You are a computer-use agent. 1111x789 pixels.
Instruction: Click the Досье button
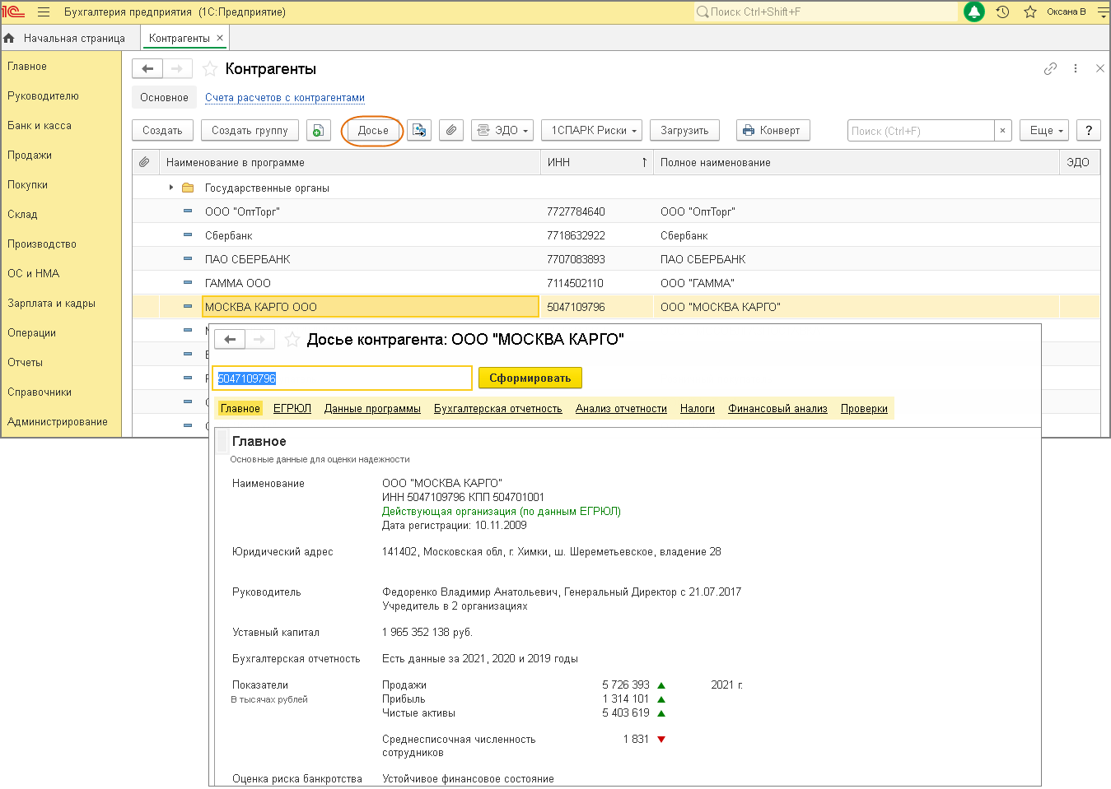[x=373, y=130]
